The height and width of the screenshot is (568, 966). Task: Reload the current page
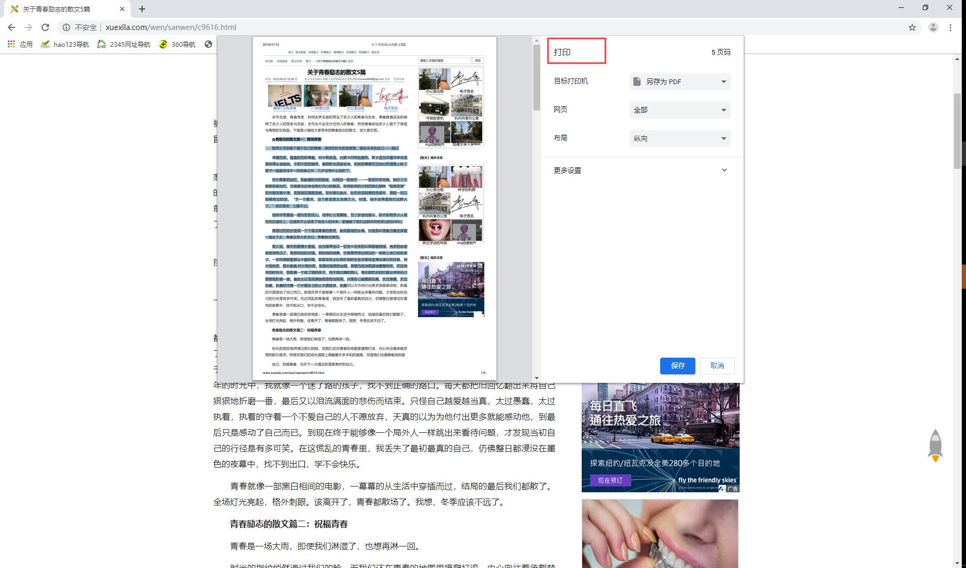click(x=45, y=27)
